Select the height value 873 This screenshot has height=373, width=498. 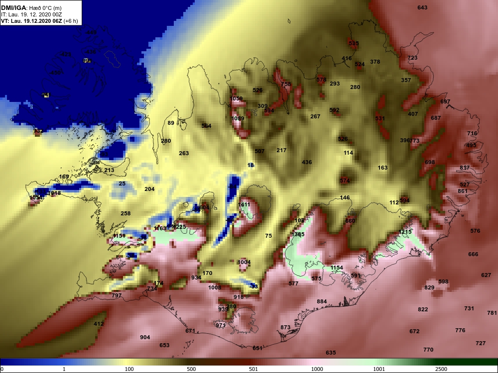pos(285,327)
